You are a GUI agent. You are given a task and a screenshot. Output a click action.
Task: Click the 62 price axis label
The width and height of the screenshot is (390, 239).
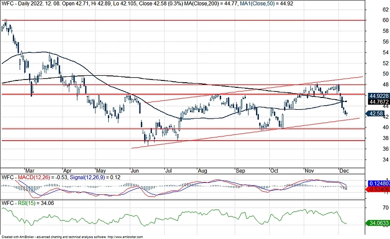385,10
